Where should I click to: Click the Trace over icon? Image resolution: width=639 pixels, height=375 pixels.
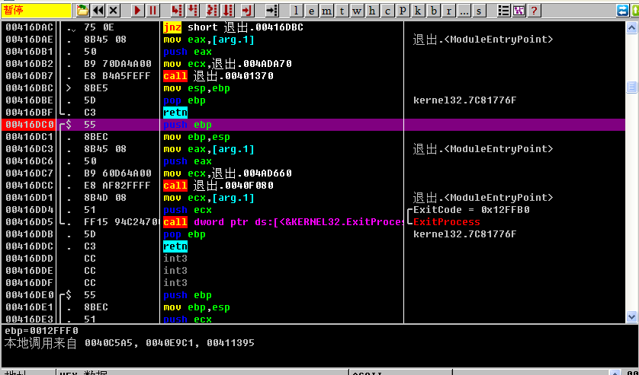tap(228, 11)
